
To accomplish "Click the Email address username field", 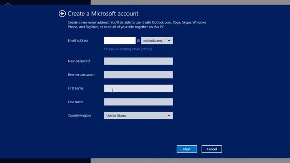I will (x=120, y=40).
